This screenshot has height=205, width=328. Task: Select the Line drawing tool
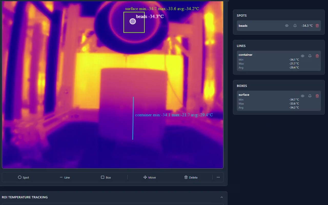65,177
